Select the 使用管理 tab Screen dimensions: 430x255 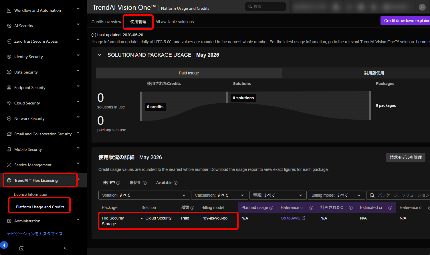(x=138, y=22)
